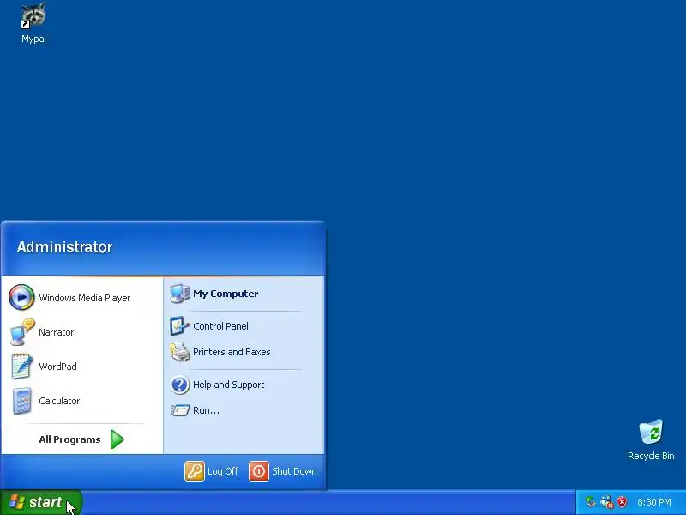Click the My Computer monitor icon

coord(179,294)
